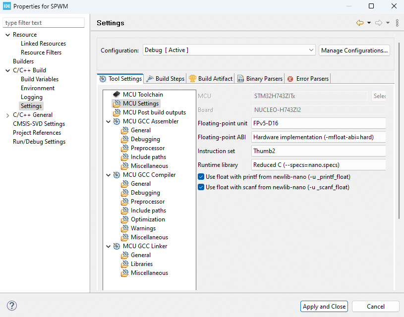Collapse the Resource tree node

(x=8, y=35)
